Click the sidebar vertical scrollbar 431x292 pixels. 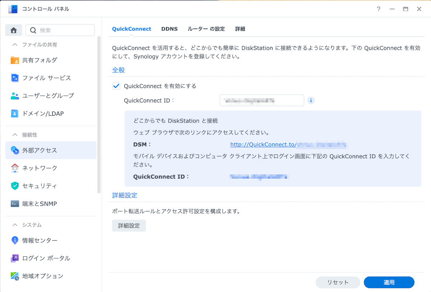99,115
